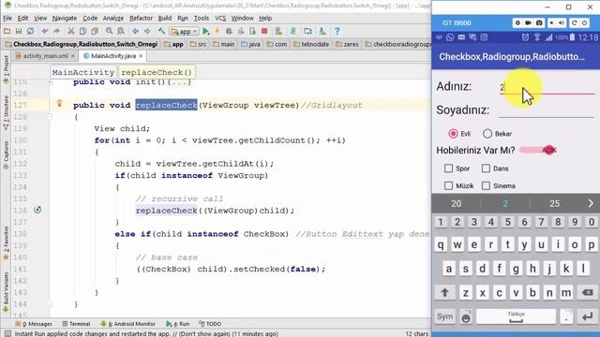Click the Debug app bug icon
This screenshot has width=600, height=337.
[x=229, y=31]
